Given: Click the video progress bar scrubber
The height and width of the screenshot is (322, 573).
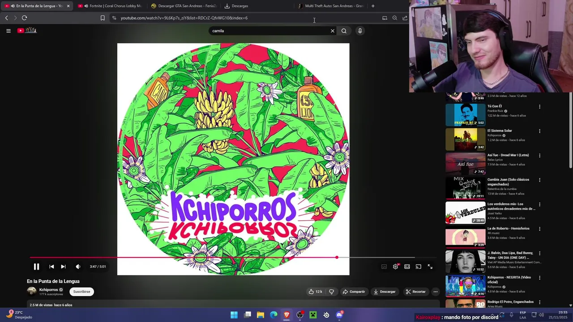Looking at the screenshot, I should (337, 258).
